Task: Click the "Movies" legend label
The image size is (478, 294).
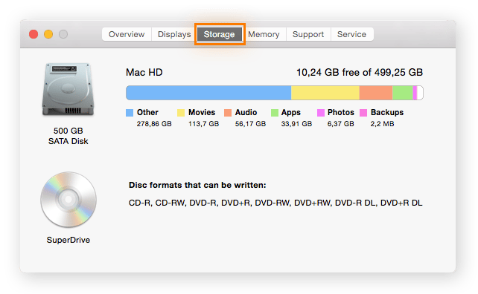Action: [x=202, y=113]
